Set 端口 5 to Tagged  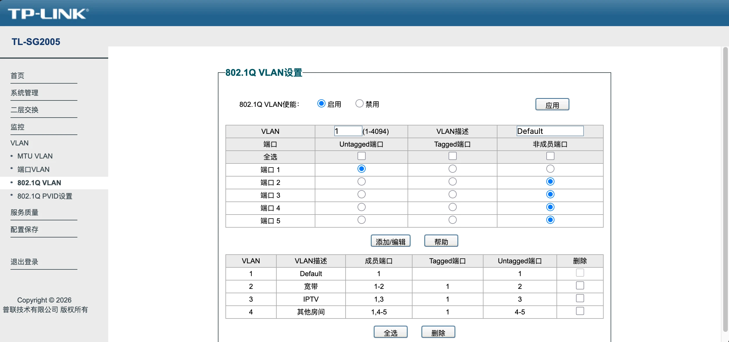(x=452, y=220)
